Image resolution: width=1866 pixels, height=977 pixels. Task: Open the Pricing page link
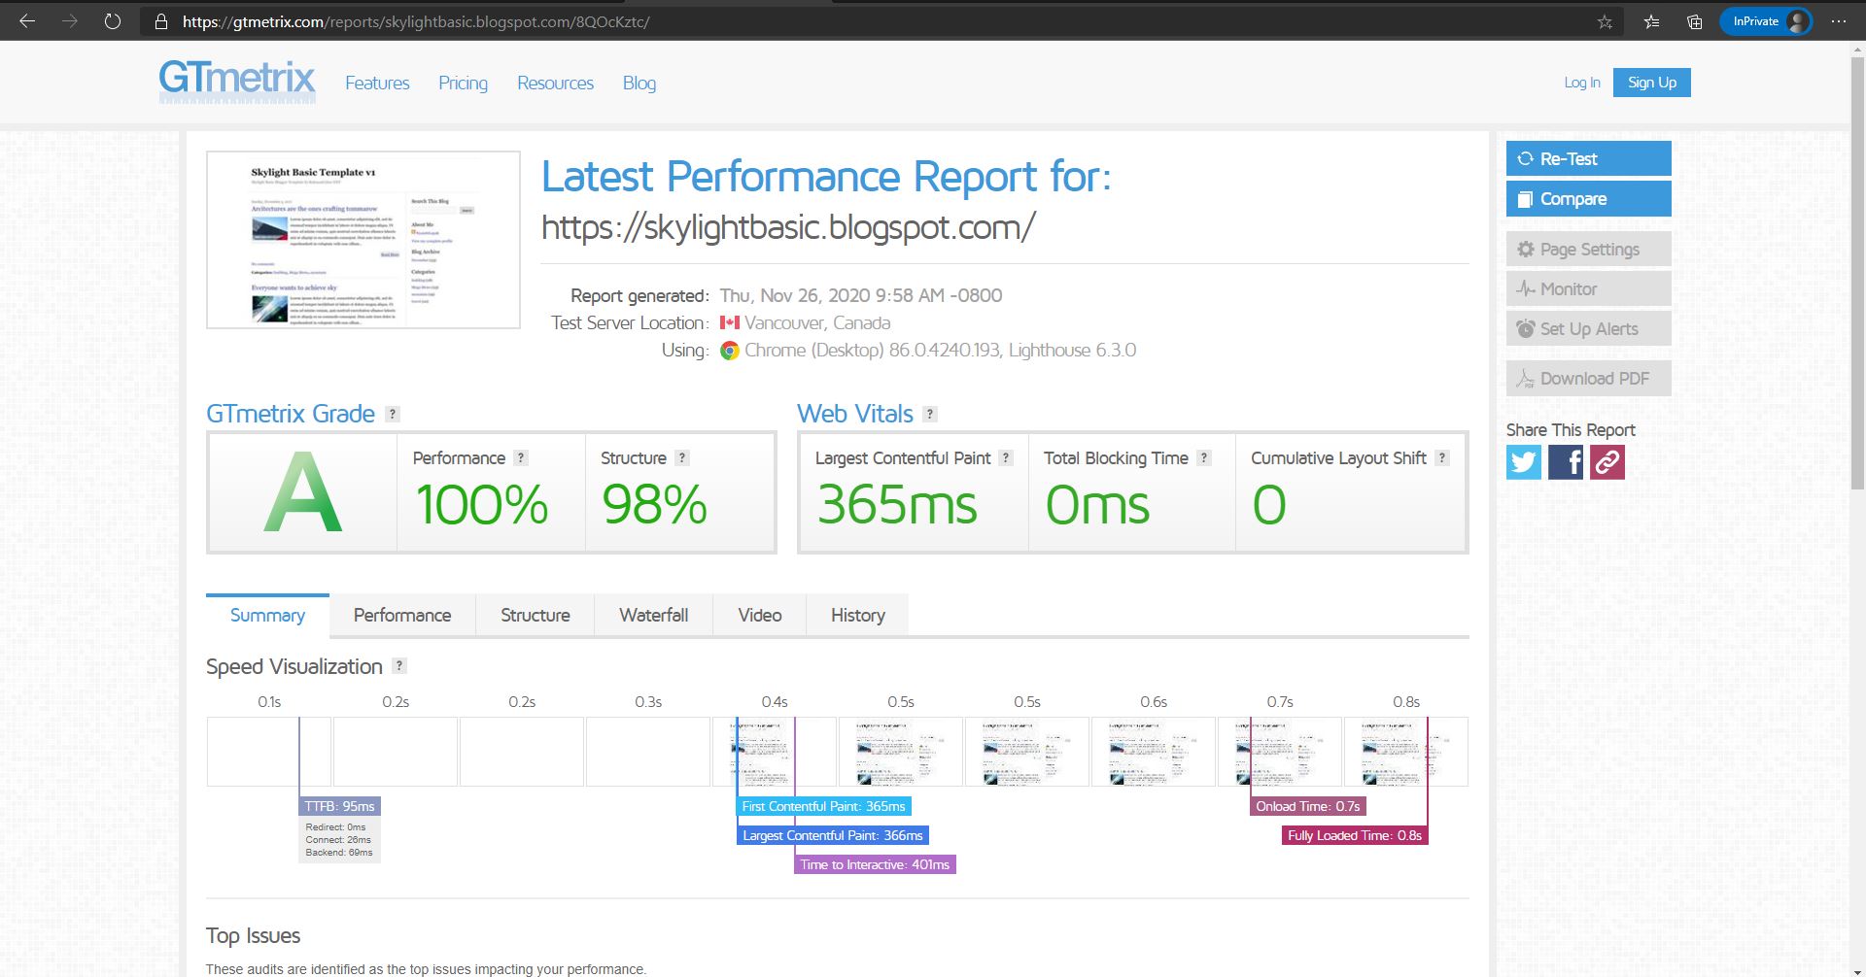(463, 84)
